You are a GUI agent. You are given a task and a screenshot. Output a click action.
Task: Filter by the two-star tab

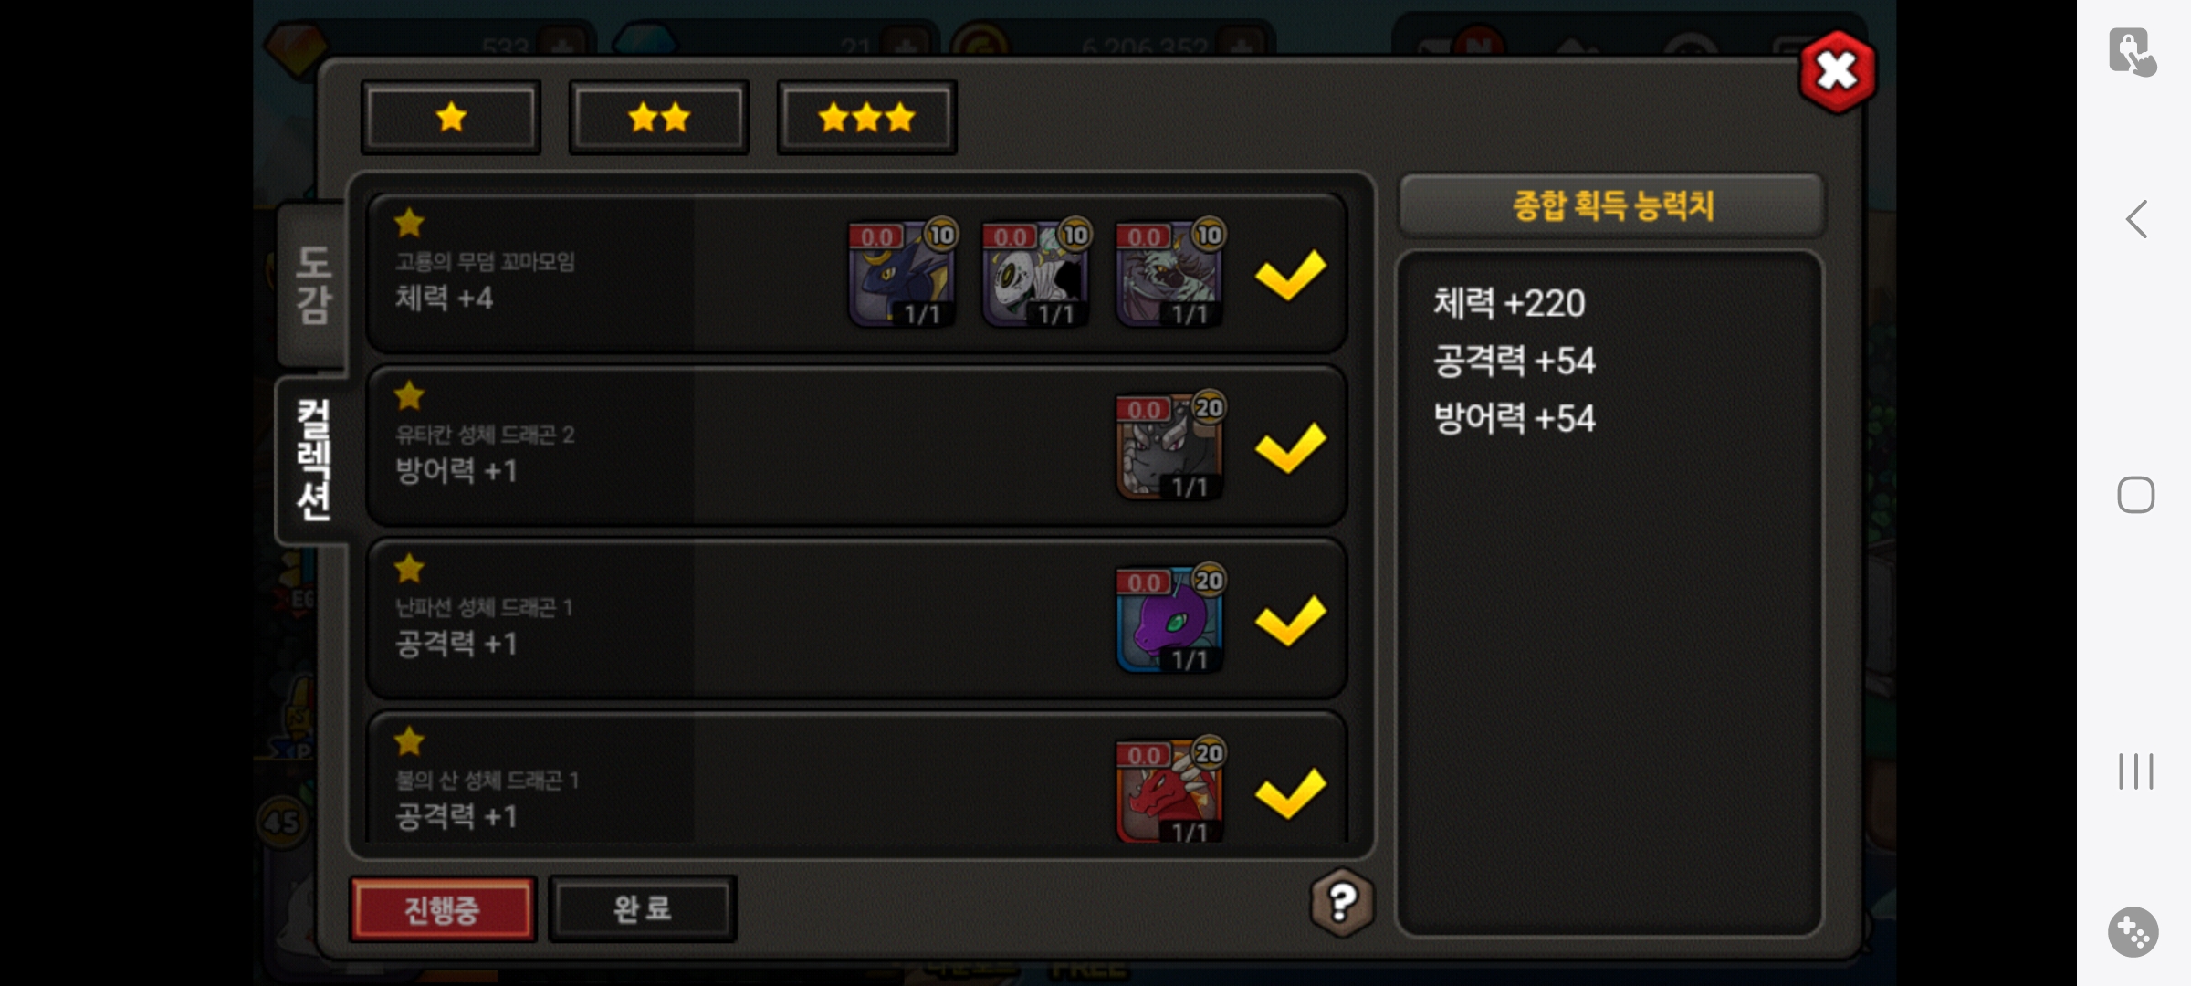pyautogui.click(x=659, y=117)
